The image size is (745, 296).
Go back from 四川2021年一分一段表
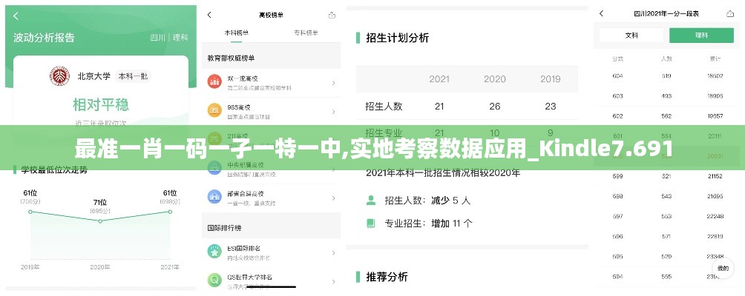(602, 13)
